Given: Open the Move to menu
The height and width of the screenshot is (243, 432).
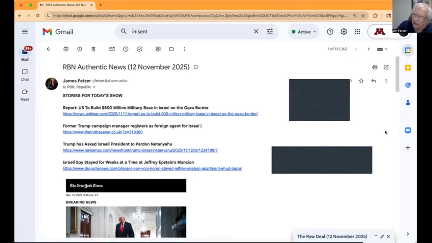Looking at the screenshot, I should point(158,49).
